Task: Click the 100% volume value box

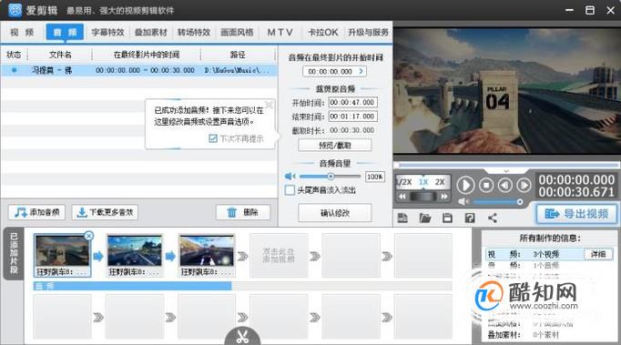Action: pyautogui.click(x=374, y=177)
